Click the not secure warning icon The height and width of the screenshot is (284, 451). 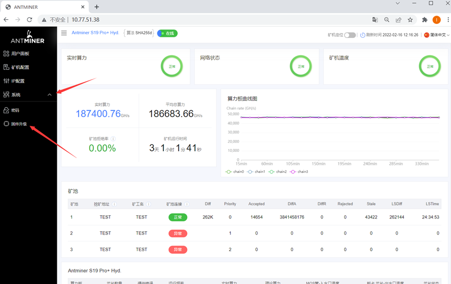tap(44, 20)
